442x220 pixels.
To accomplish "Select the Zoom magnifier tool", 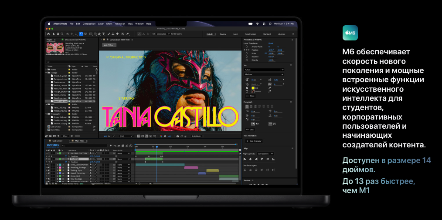I will click(62, 34).
